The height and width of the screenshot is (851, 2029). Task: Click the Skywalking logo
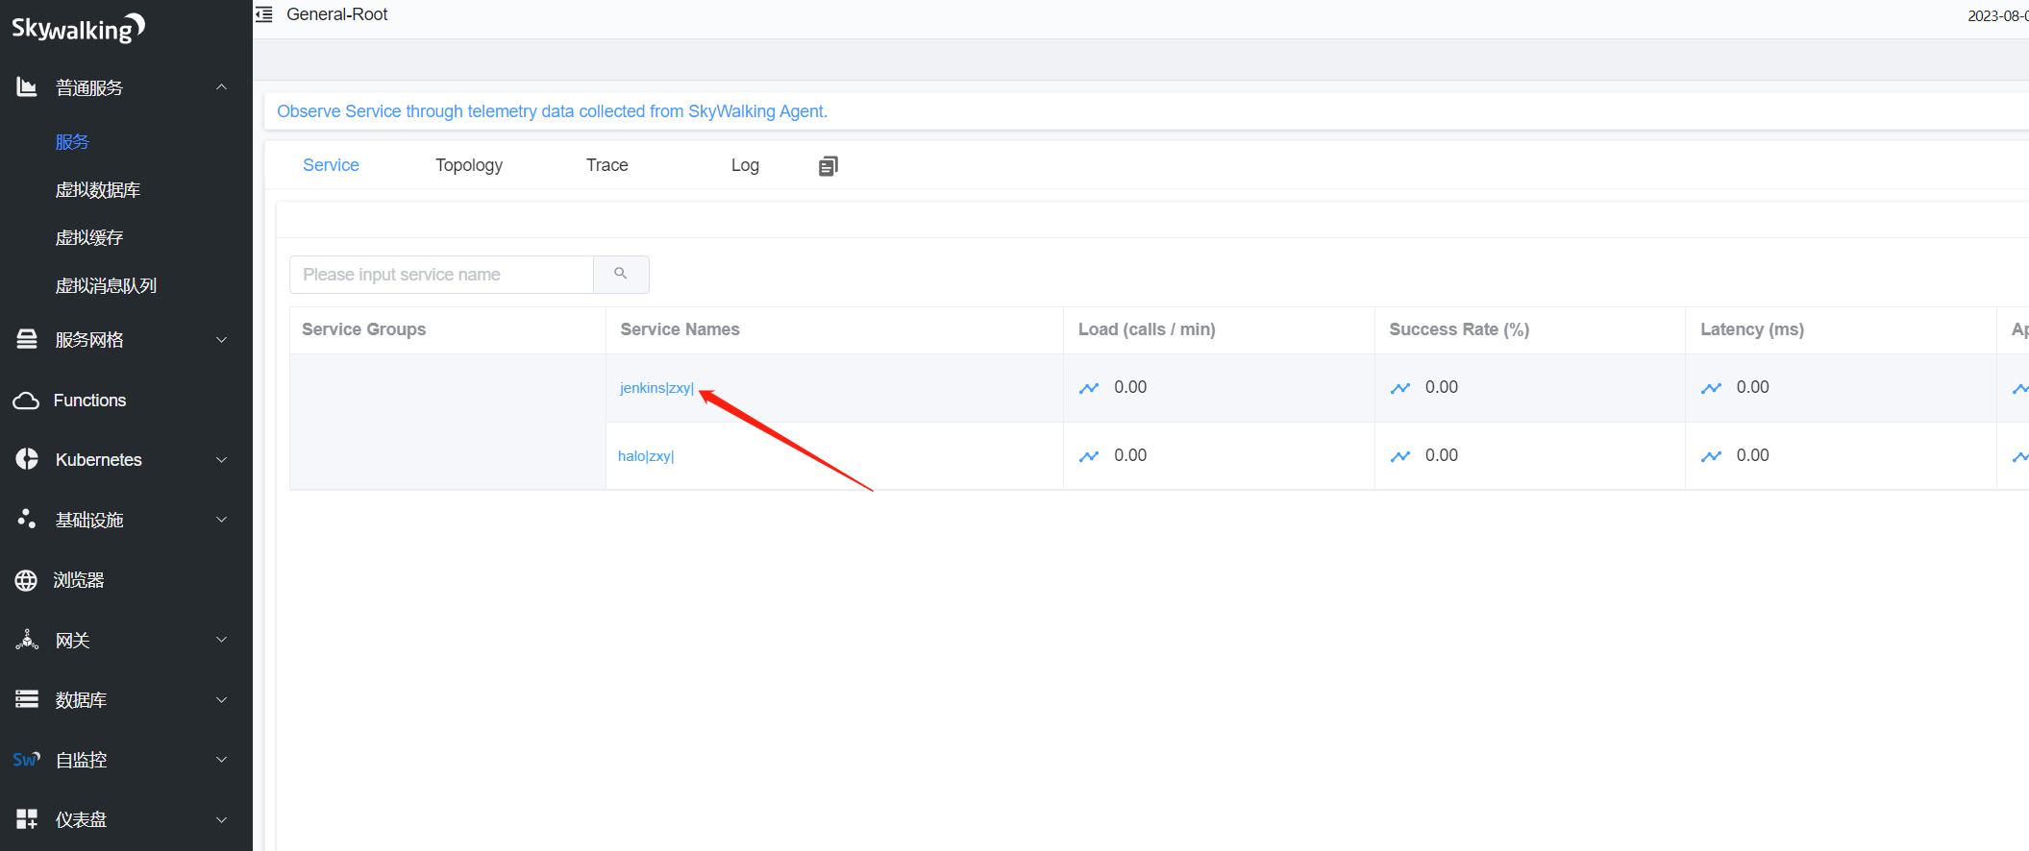tap(78, 28)
